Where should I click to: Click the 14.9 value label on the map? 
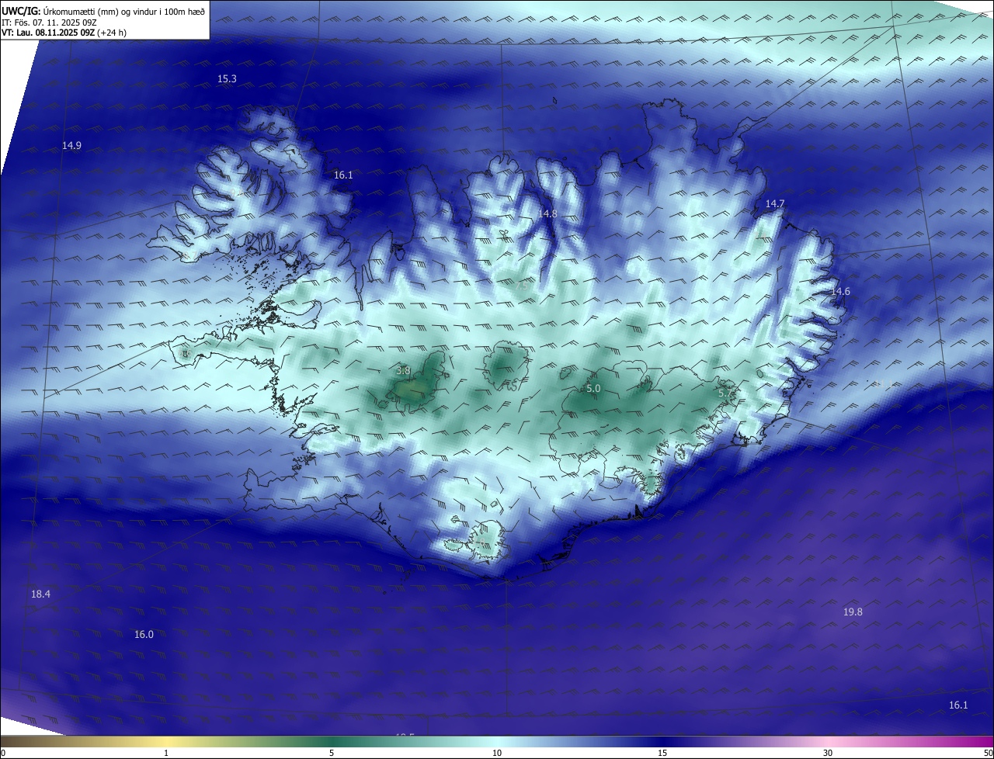(x=71, y=146)
